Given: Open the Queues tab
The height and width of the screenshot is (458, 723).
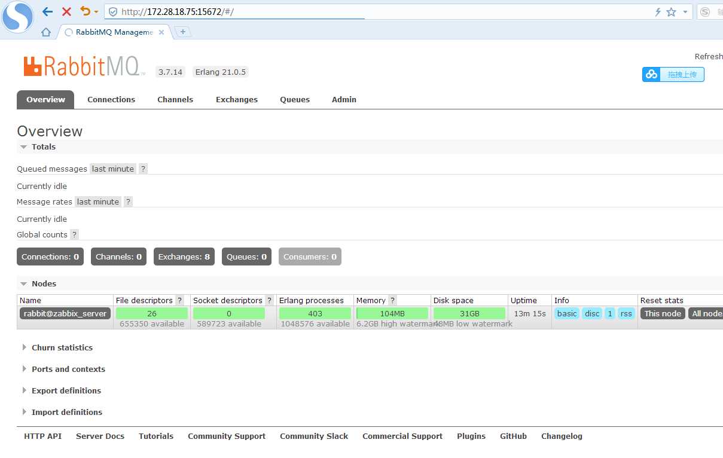Looking at the screenshot, I should pyautogui.click(x=295, y=100).
